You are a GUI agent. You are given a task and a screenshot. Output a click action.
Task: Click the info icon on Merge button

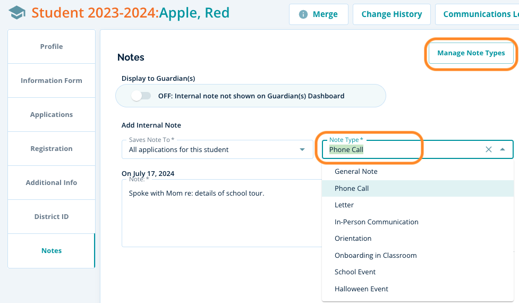tap(303, 14)
